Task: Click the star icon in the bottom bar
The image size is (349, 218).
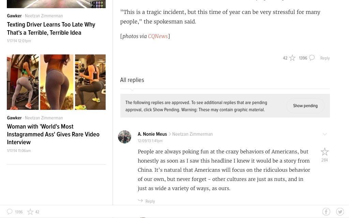Action: click(30, 212)
